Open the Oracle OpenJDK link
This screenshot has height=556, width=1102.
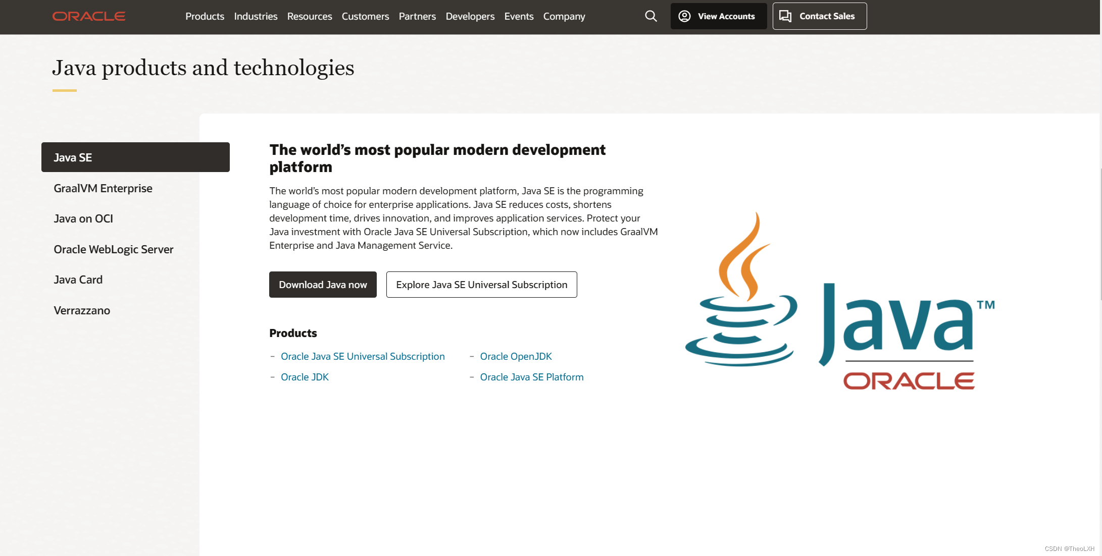pos(516,356)
